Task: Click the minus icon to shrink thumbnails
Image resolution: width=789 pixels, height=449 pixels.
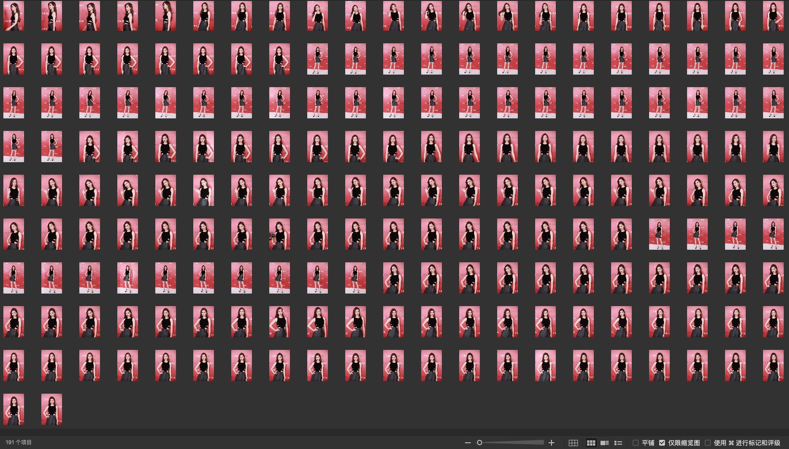Action: coord(467,443)
